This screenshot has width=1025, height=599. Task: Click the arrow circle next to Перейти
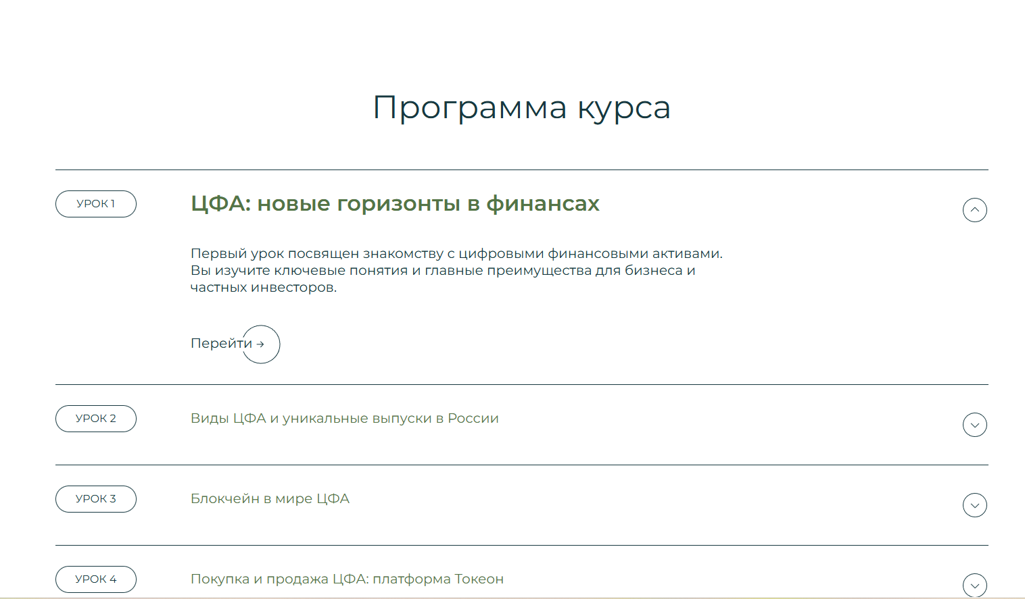pos(261,344)
